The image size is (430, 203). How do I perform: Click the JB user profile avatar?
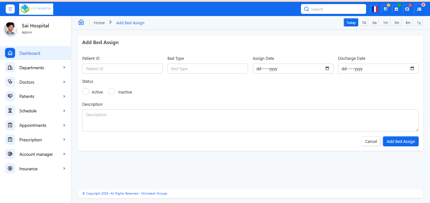[x=419, y=9]
